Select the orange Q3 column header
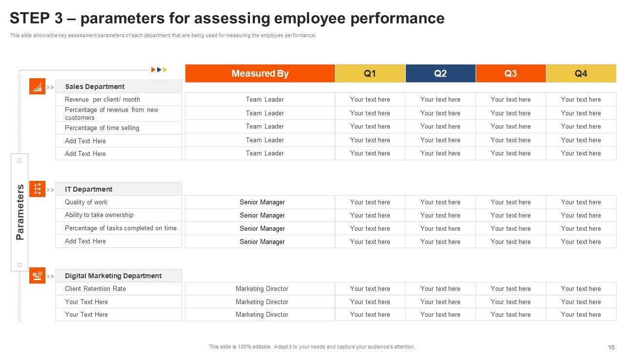 click(511, 73)
